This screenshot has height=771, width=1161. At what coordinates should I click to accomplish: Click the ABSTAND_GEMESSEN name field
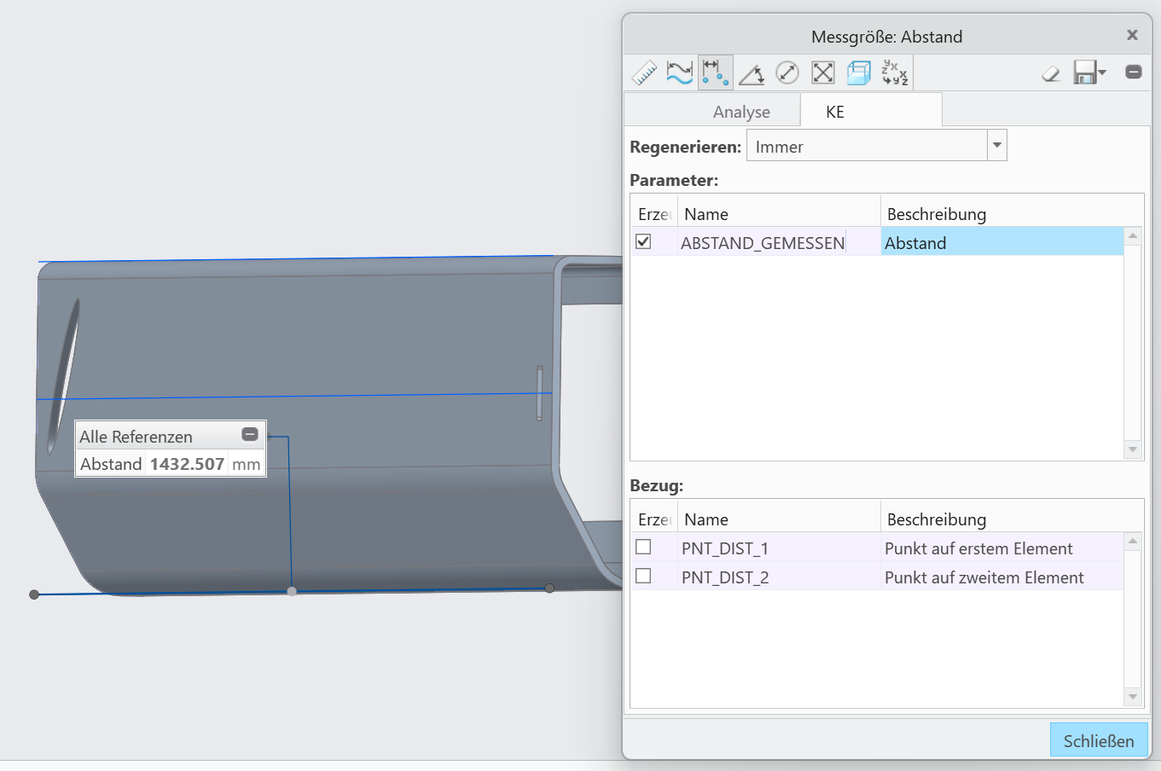(763, 243)
